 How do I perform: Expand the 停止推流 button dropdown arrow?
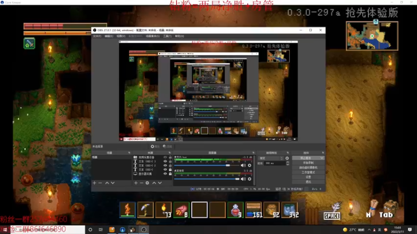tap(322, 158)
